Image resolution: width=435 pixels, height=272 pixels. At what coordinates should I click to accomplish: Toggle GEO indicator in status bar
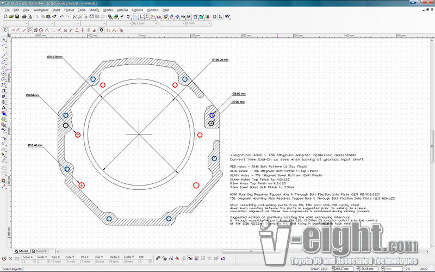[x=324, y=269]
